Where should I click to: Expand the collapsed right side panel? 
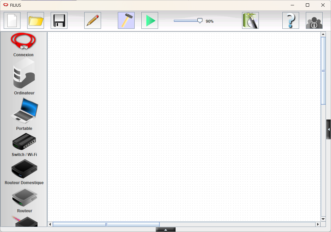coord(329,129)
